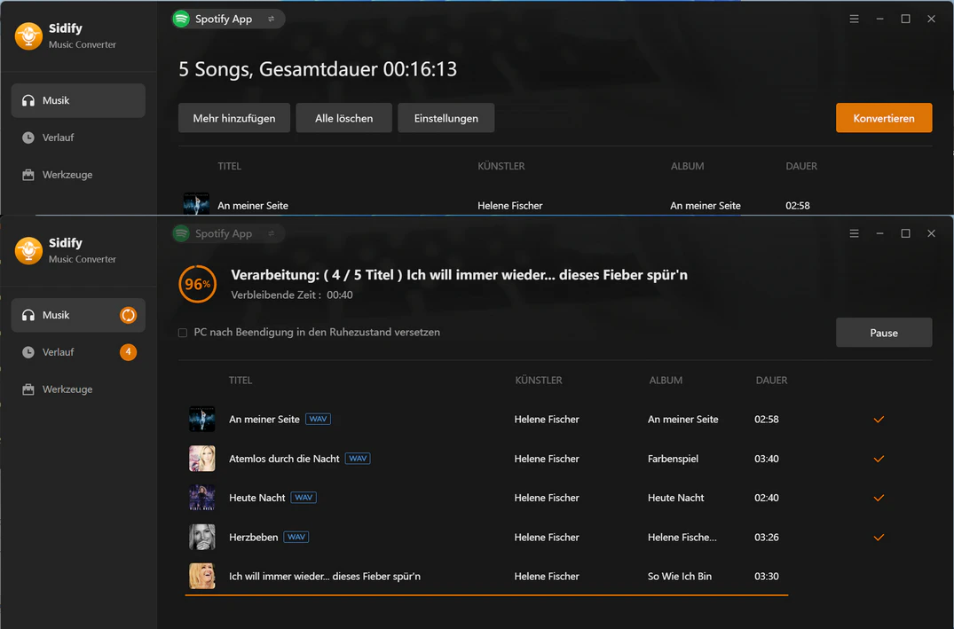Click the Herzbeben album cover
Image resolution: width=954 pixels, height=629 pixels.
click(202, 537)
